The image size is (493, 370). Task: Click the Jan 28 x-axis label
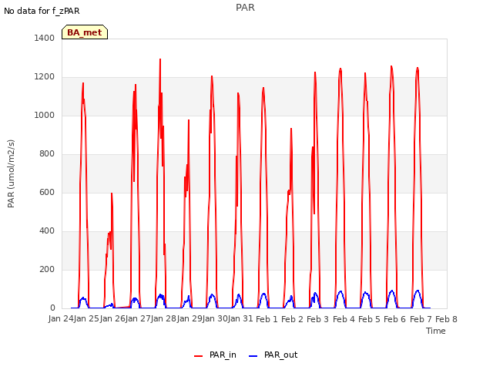(x=163, y=319)
